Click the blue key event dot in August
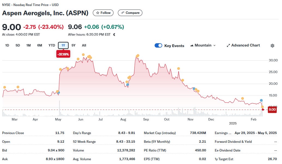The height and width of the screenshot is (164, 282). coord(127,85)
